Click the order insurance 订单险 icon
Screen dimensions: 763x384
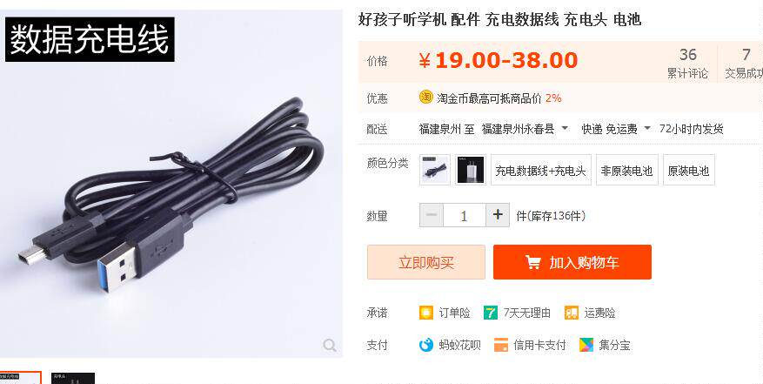(425, 313)
